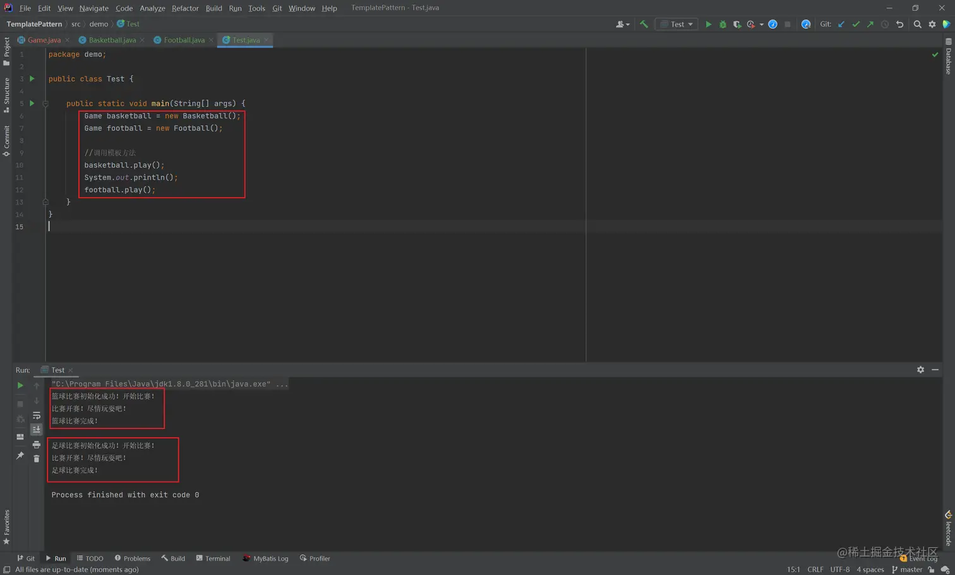Change the 4 spaces indent setting
This screenshot has width=955, height=575.
coord(870,569)
